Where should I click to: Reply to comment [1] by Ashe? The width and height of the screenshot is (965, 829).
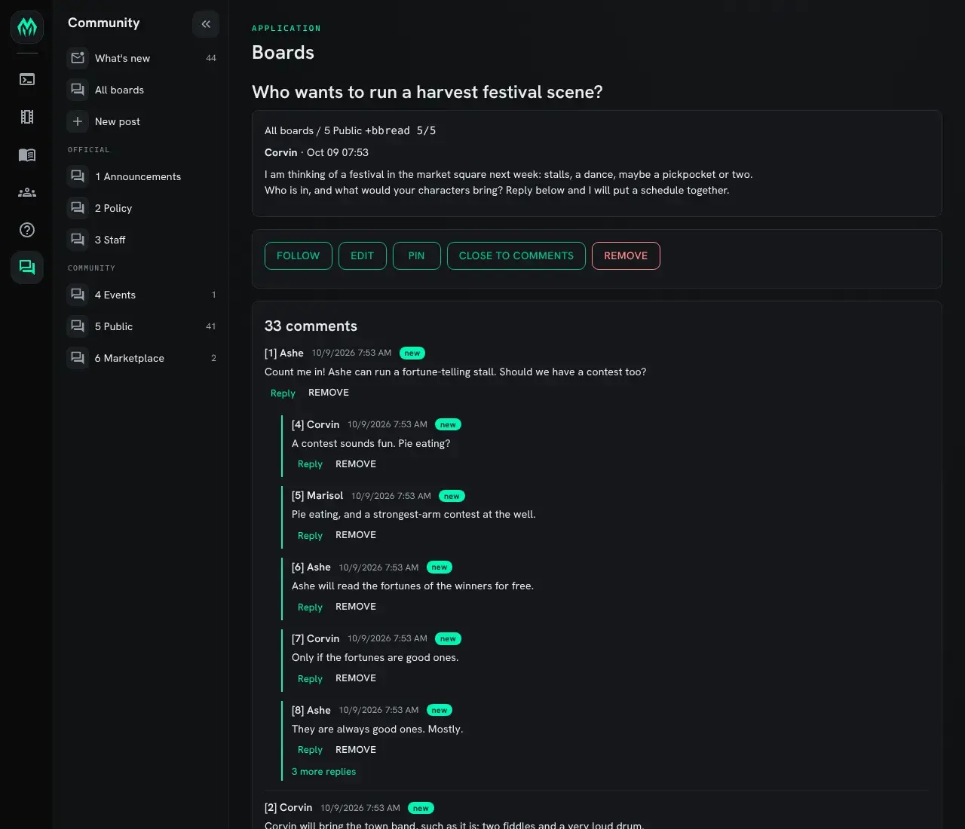(x=283, y=393)
